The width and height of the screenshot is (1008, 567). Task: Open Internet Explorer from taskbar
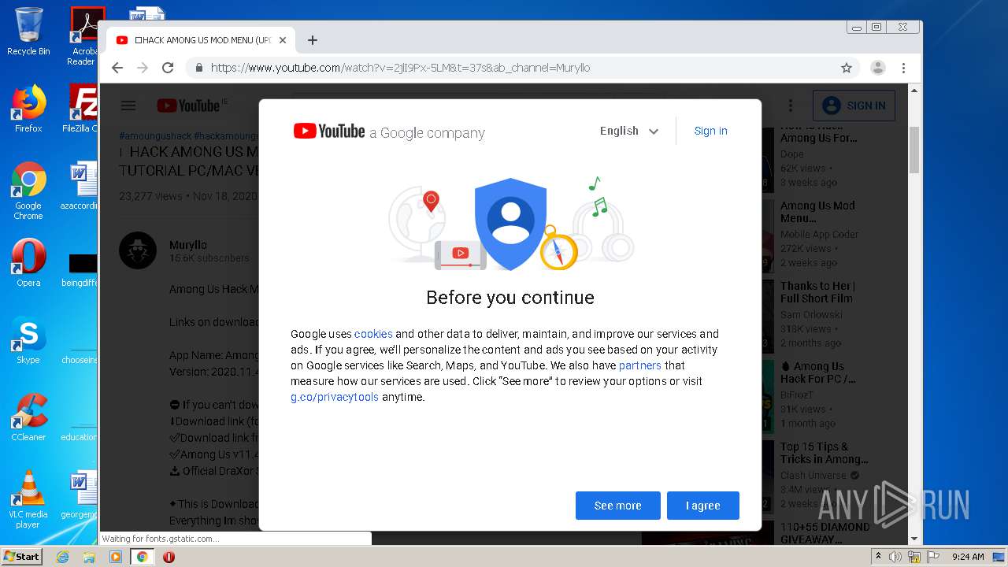pyautogui.click(x=62, y=557)
